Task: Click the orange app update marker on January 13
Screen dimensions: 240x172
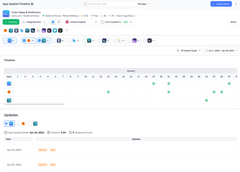Action: 108,92
